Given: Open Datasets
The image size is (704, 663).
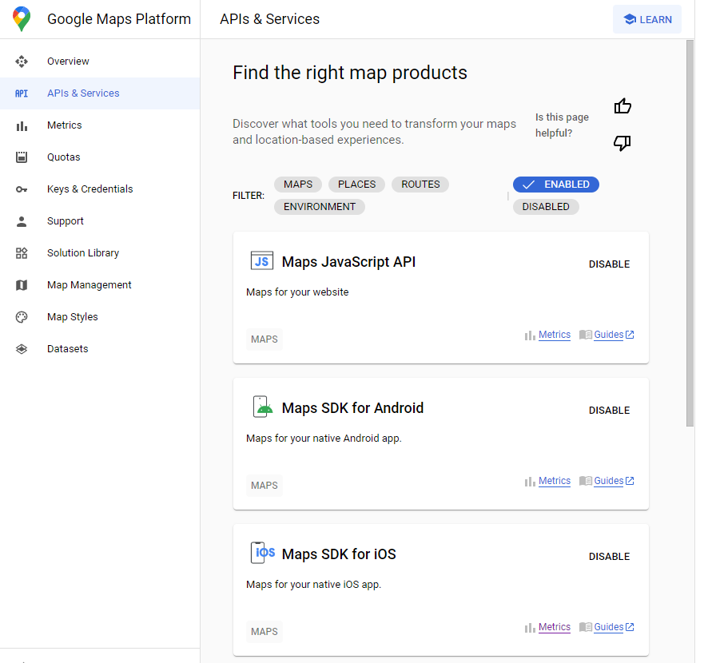Looking at the screenshot, I should 100,349.
